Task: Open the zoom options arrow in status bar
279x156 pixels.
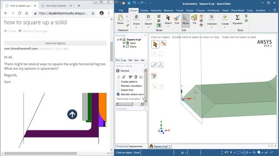Action: click(x=262, y=153)
